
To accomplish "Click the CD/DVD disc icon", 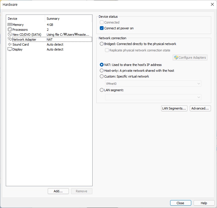I will [10, 35].
